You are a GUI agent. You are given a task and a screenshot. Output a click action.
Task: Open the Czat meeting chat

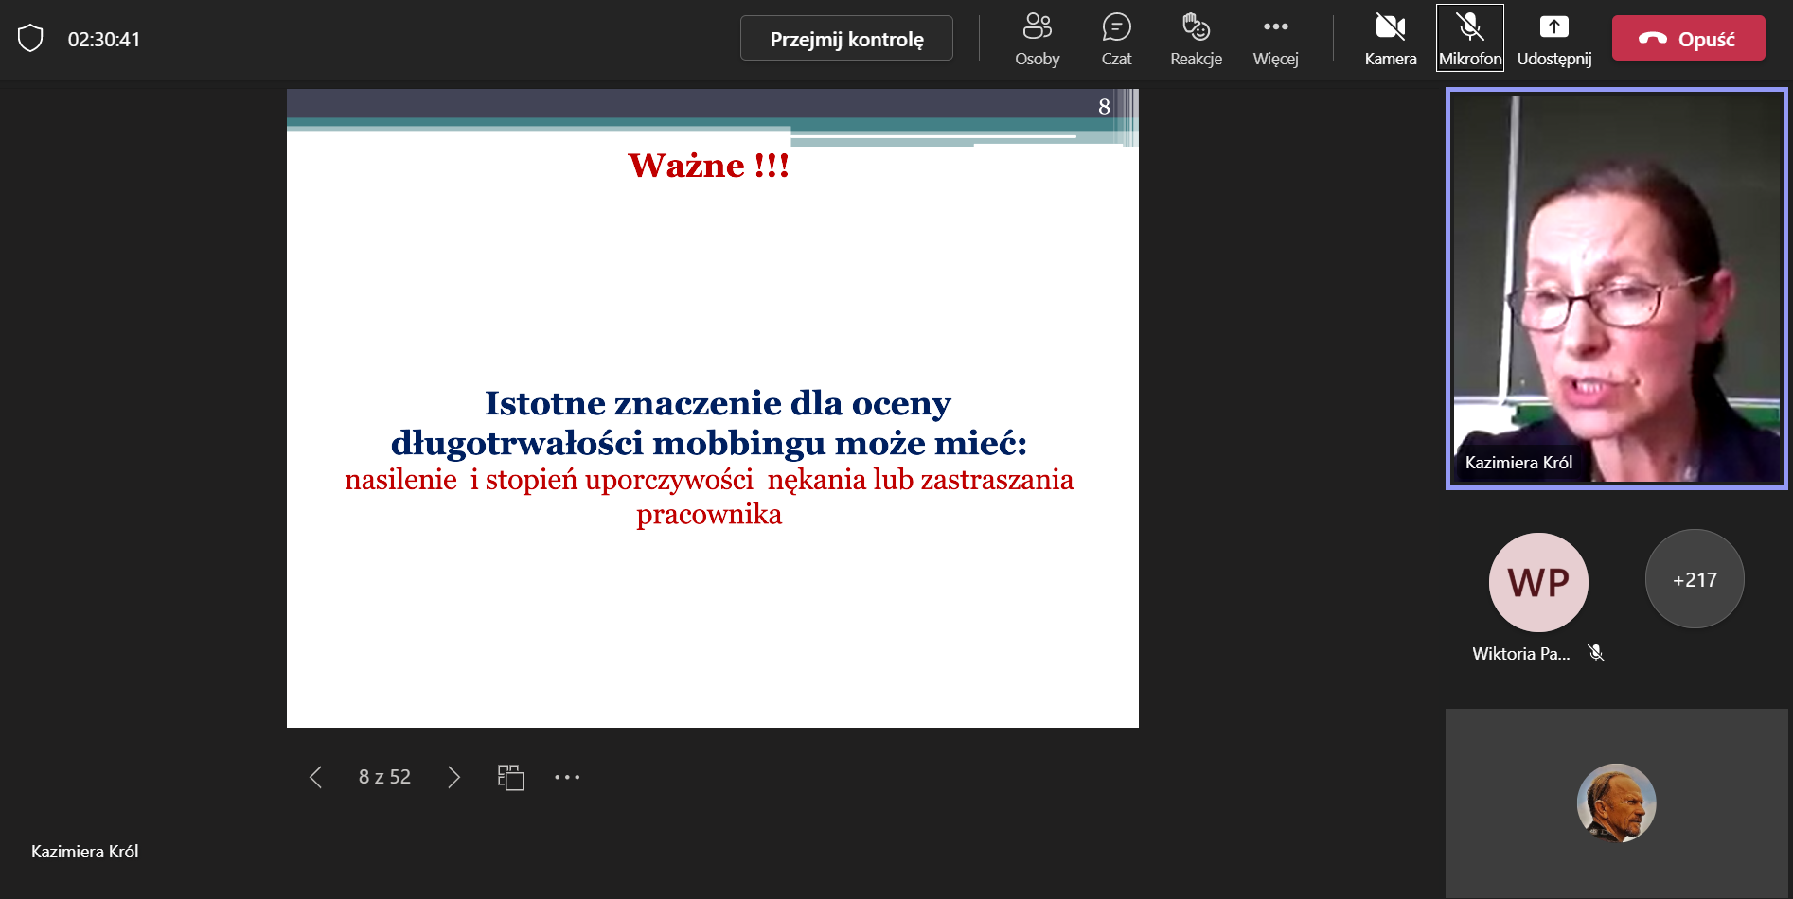(x=1116, y=38)
